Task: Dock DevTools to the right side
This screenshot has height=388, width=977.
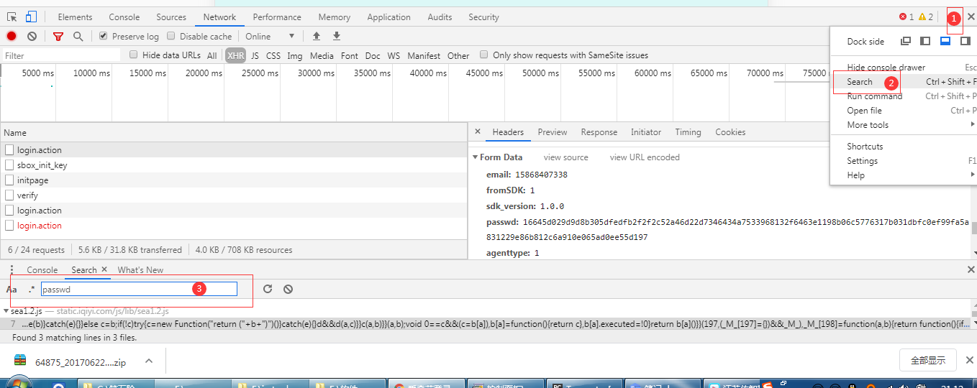Action: point(965,41)
